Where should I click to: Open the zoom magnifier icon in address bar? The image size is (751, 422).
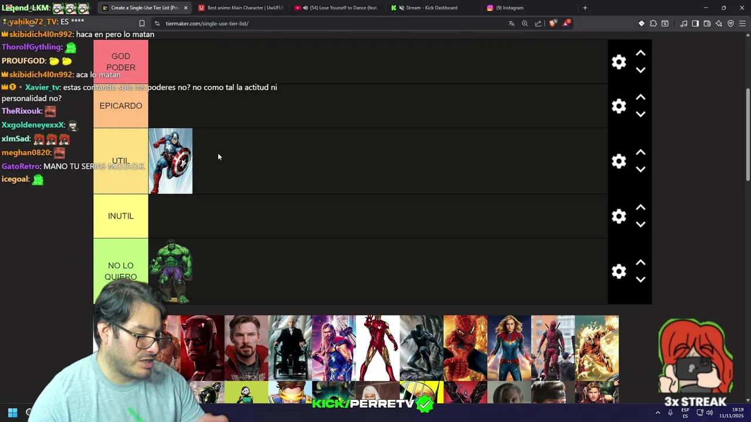(x=525, y=23)
